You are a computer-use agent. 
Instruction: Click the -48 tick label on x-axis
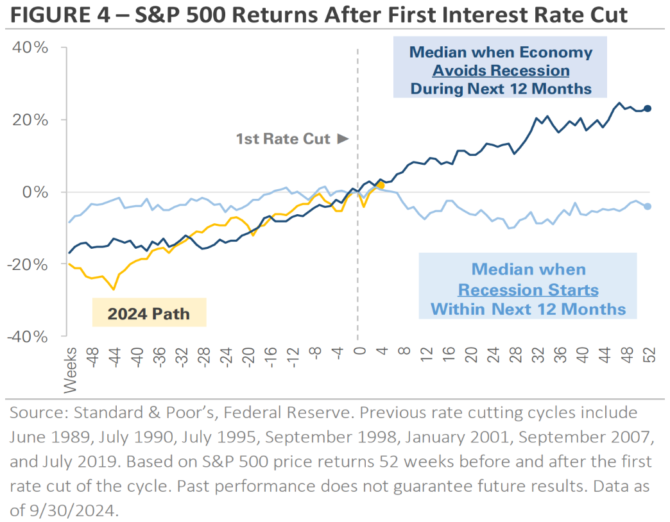point(92,358)
